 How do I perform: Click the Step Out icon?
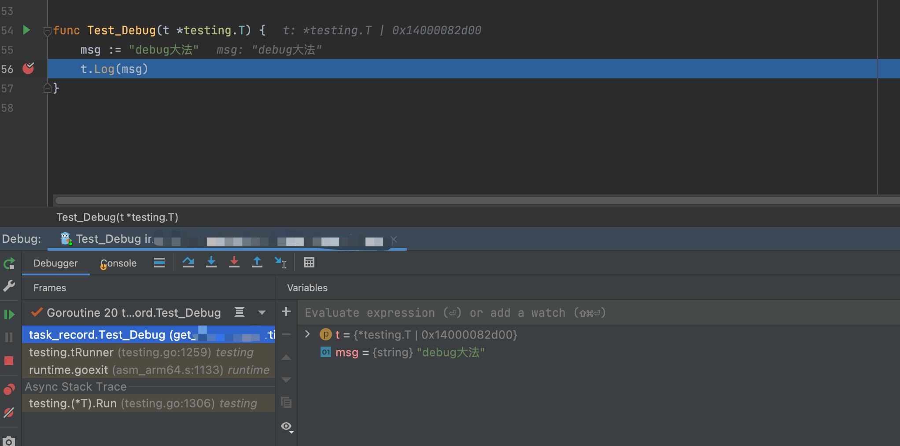pos(257,263)
